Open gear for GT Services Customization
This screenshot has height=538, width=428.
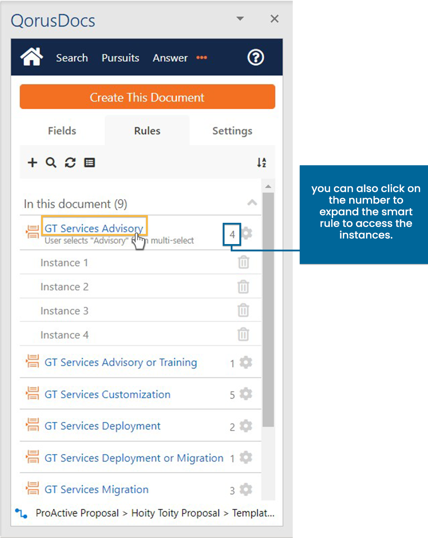point(246,394)
